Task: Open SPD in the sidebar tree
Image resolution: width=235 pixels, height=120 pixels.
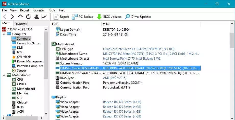Action: click(17, 98)
